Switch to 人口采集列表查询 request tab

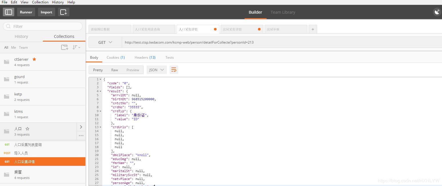(154, 29)
